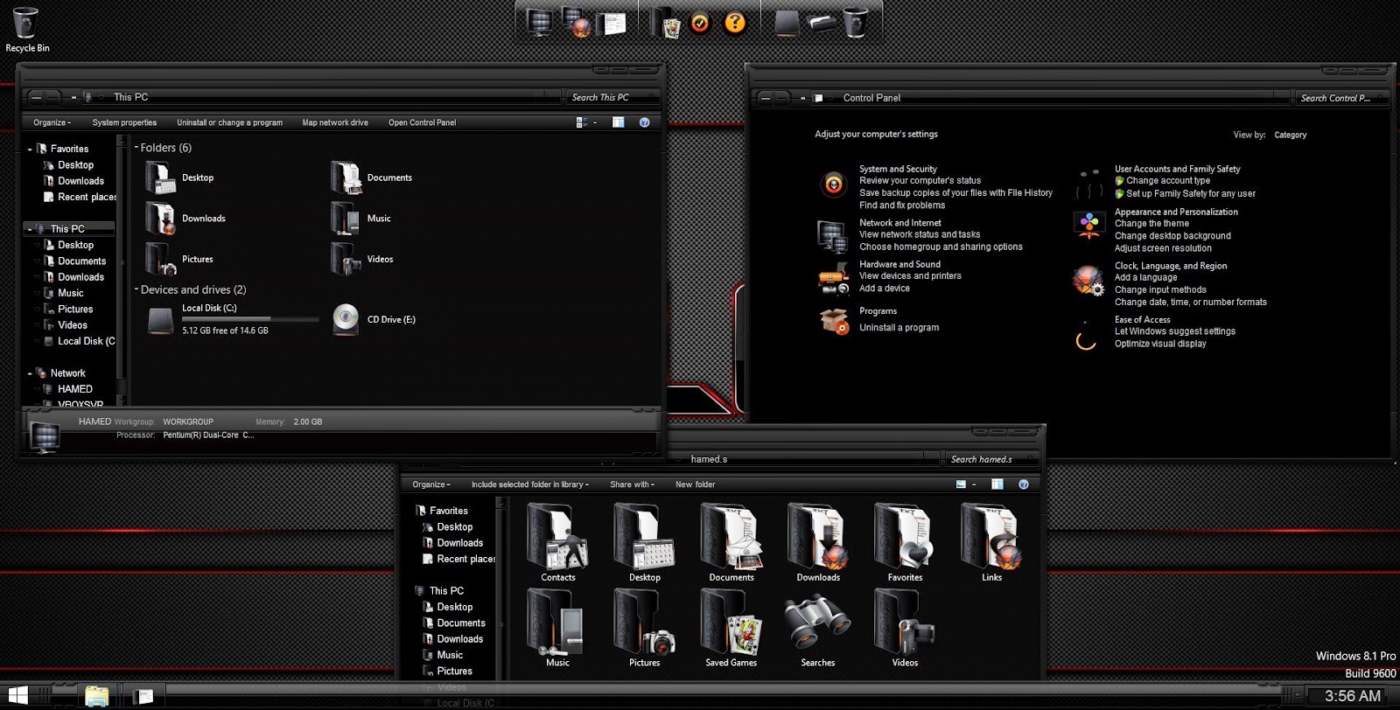The image size is (1400, 710).
Task: Open the trash can icon in the top dock
Action: click(x=855, y=23)
